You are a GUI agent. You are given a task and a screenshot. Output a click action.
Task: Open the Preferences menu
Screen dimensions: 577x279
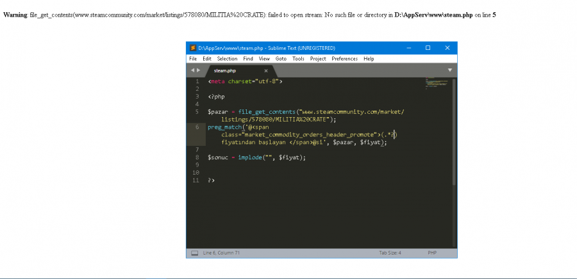point(344,59)
